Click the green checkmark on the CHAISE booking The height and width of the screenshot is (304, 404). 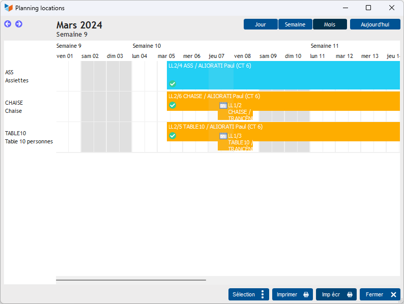pyautogui.click(x=172, y=105)
